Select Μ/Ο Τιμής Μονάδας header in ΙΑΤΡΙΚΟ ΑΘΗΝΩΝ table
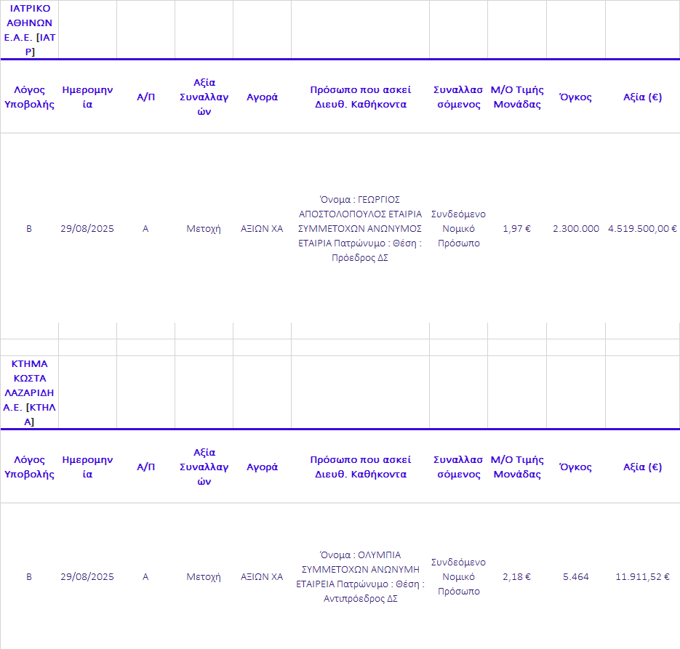 [517, 97]
